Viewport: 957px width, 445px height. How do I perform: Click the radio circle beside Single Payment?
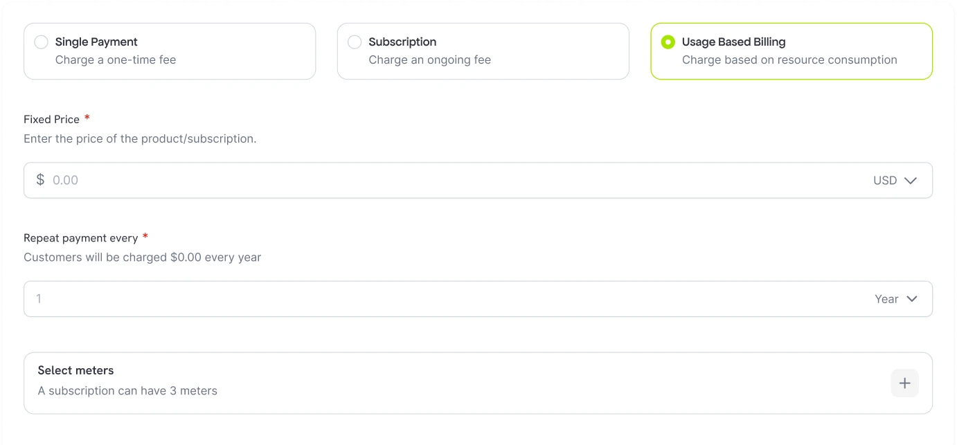pyautogui.click(x=41, y=42)
